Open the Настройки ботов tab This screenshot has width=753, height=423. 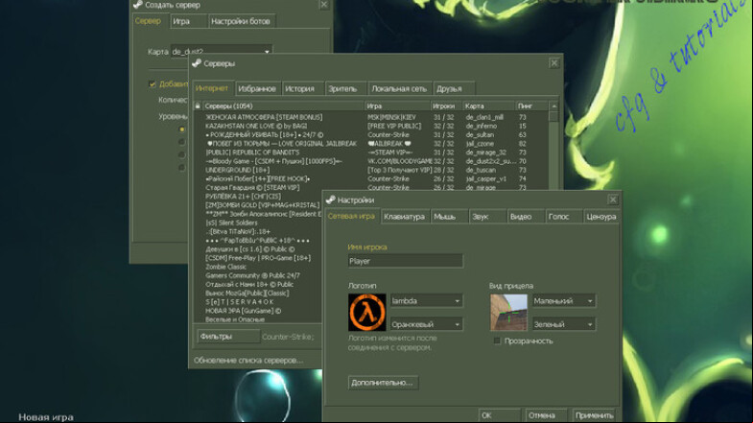[x=241, y=22]
